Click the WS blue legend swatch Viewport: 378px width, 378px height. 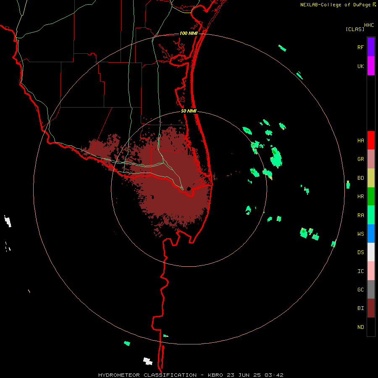(x=371, y=234)
